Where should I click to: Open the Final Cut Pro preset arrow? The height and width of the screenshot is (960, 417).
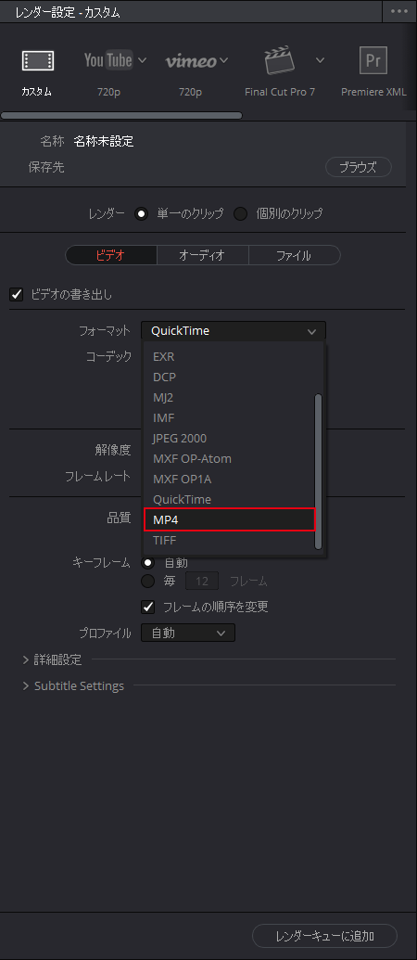pos(320,60)
